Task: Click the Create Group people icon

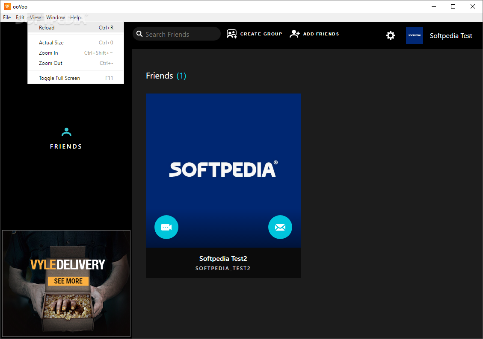Action: click(231, 34)
